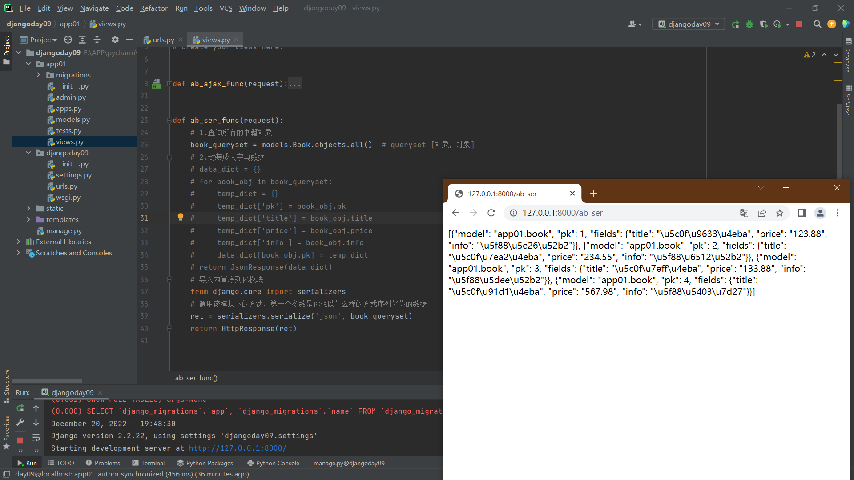Open Search Everywhere magnifier icon
The height and width of the screenshot is (480, 854).
pos(817,24)
